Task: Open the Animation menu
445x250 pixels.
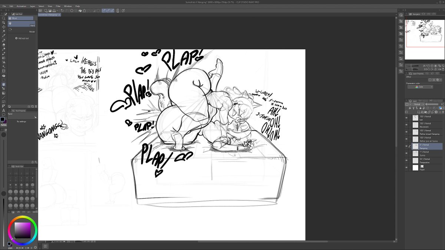Action: coord(22,6)
